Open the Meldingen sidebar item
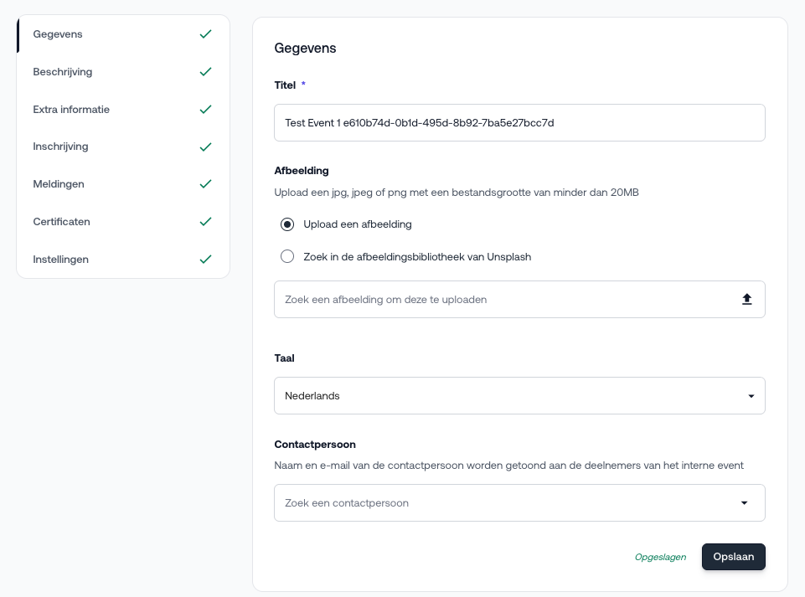 (59, 184)
